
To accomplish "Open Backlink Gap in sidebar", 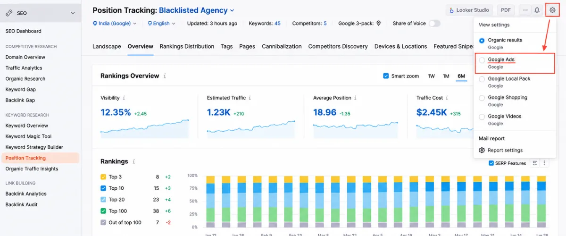I will click(x=20, y=100).
